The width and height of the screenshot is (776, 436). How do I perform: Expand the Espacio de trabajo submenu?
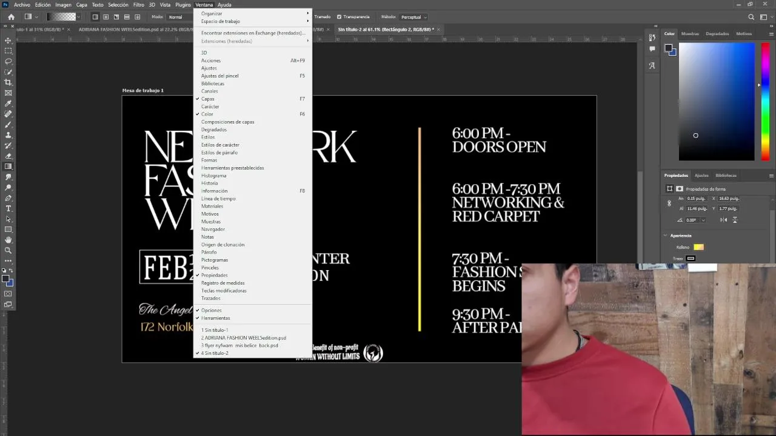click(253, 21)
